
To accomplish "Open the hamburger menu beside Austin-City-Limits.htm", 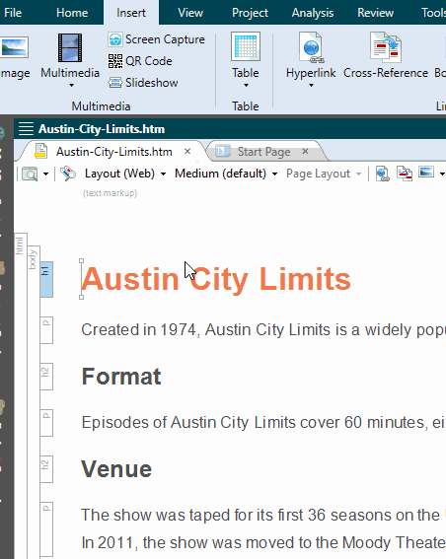I will click(x=26, y=129).
